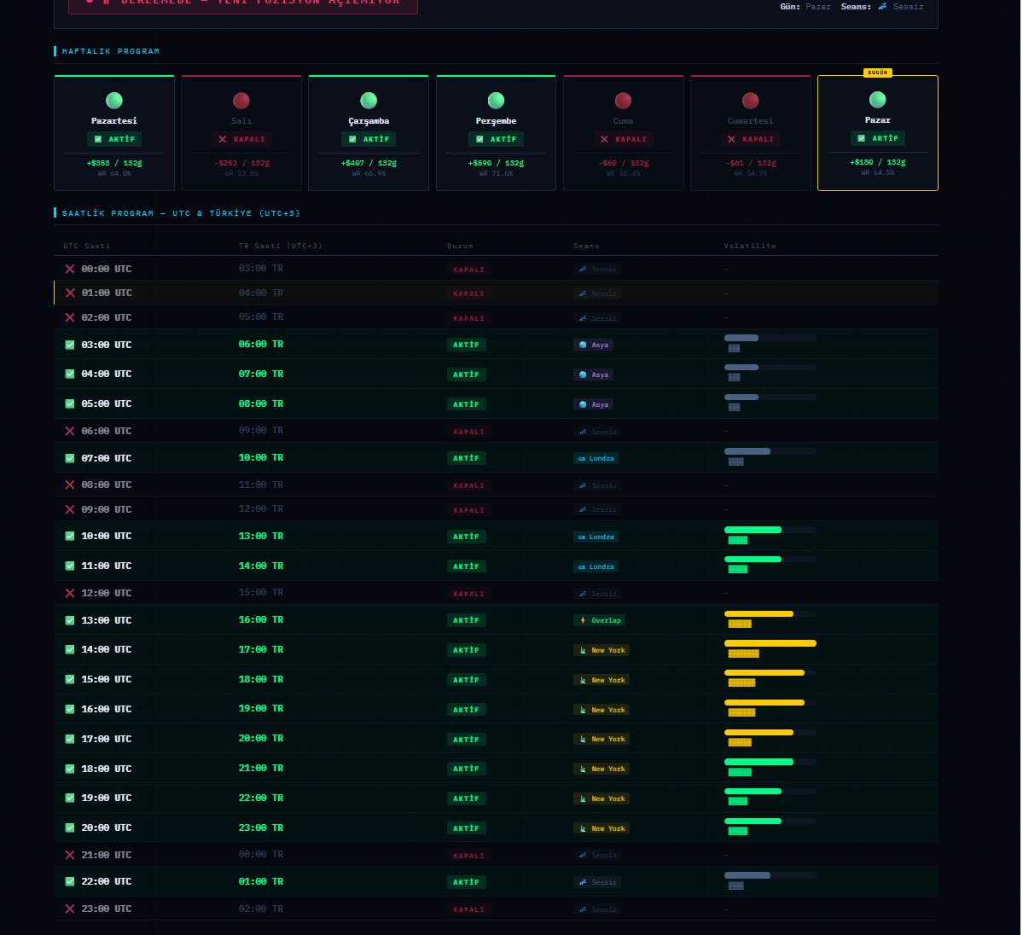
Task: Toggle the checkbox at 16:00 UTC
Action: coord(70,709)
